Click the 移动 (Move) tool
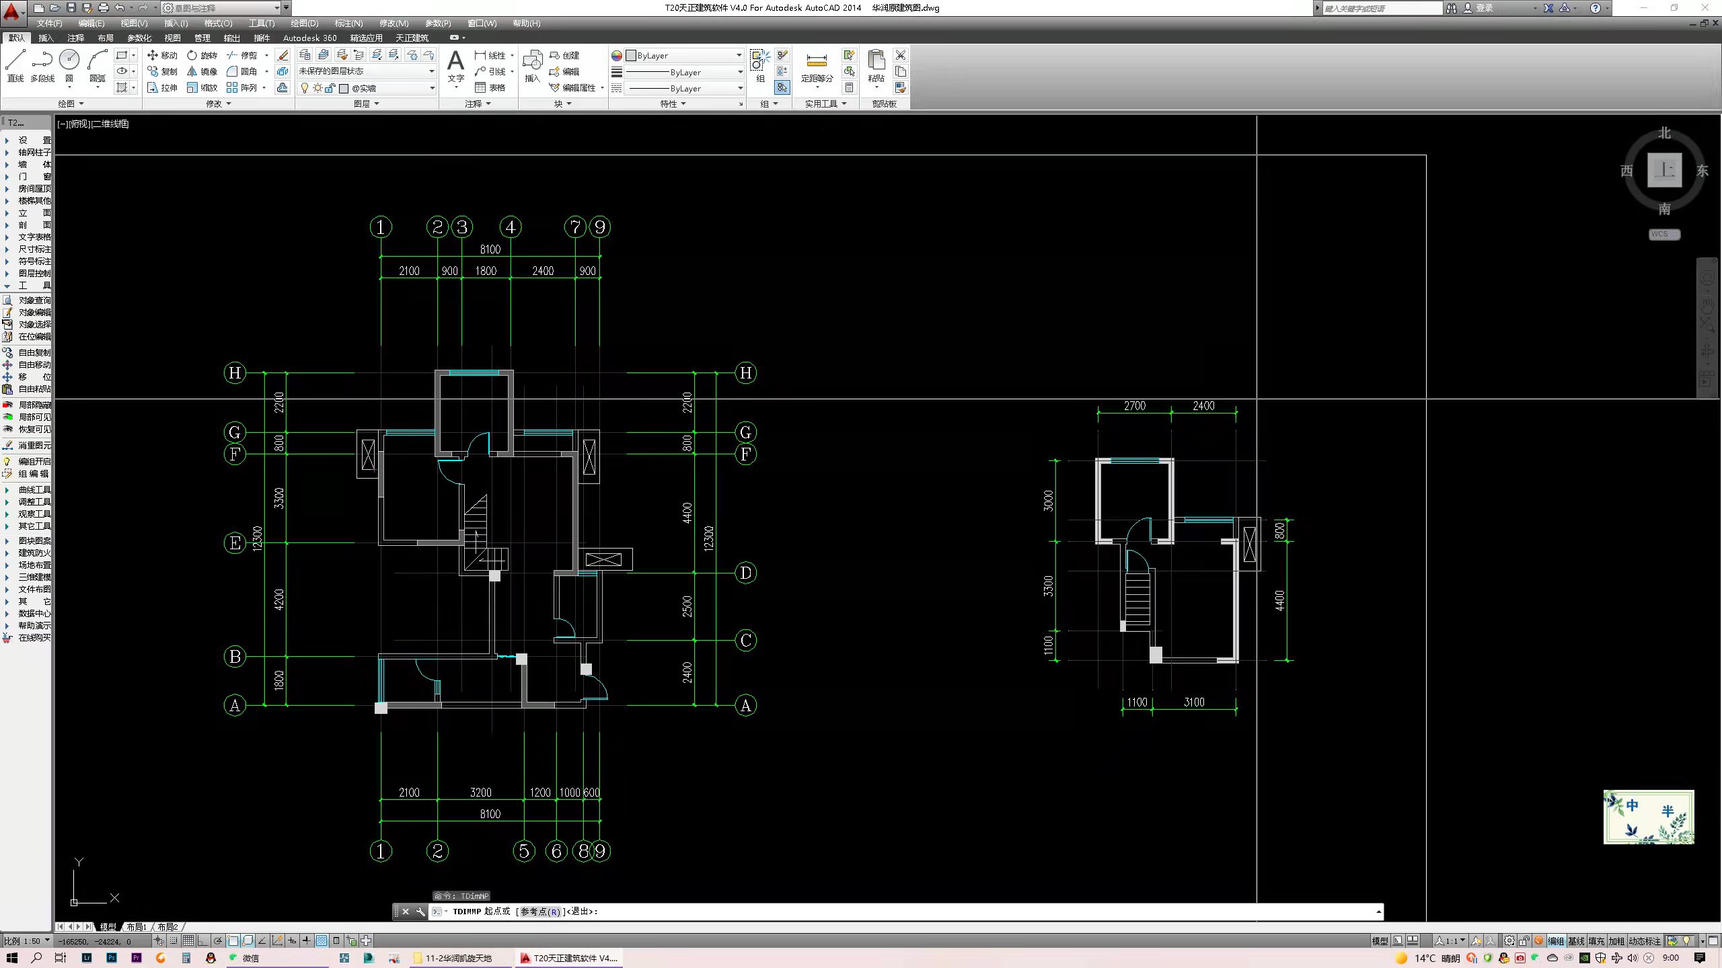Screen dimensions: 1722x968 point(162,55)
